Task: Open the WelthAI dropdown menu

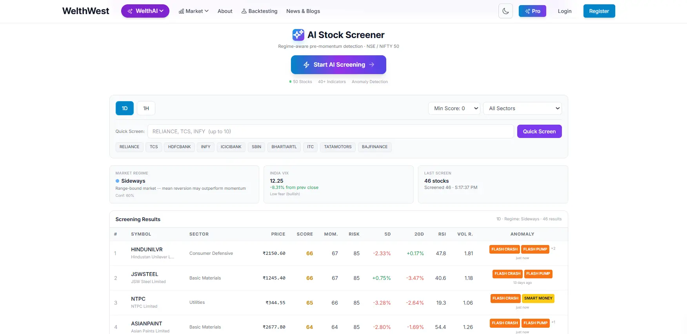Action: pyautogui.click(x=145, y=11)
